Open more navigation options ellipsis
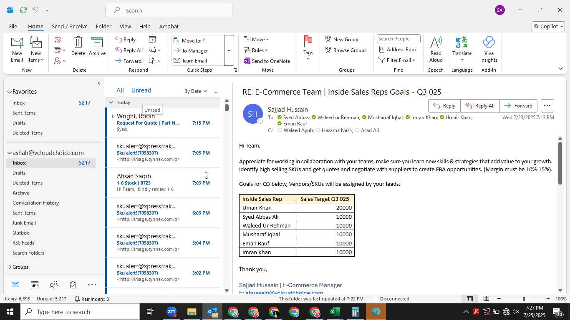Screen dimensions: 570x320 tap(92, 285)
